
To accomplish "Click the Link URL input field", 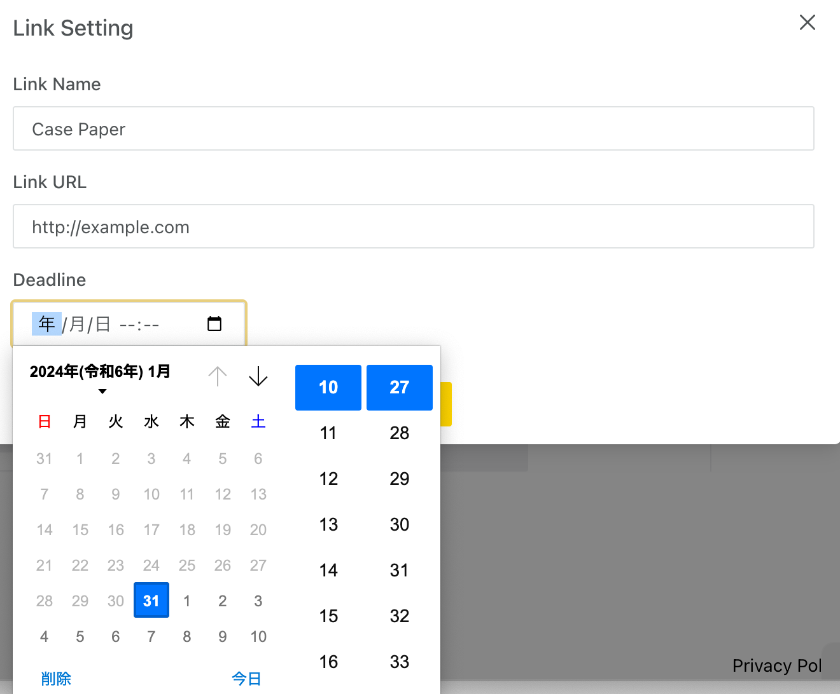I will pyautogui.click(x=414, y=226).
